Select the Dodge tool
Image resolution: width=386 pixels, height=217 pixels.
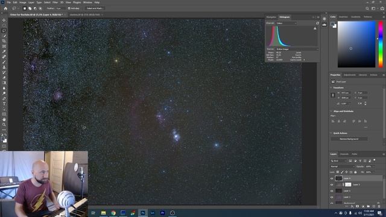pos(4,93)
